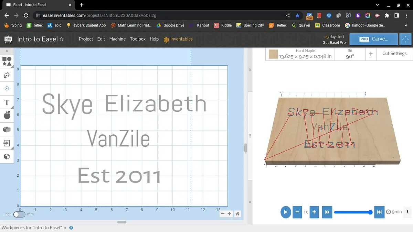Click the Carve button
413x232 pixels.
coord(374,39)
